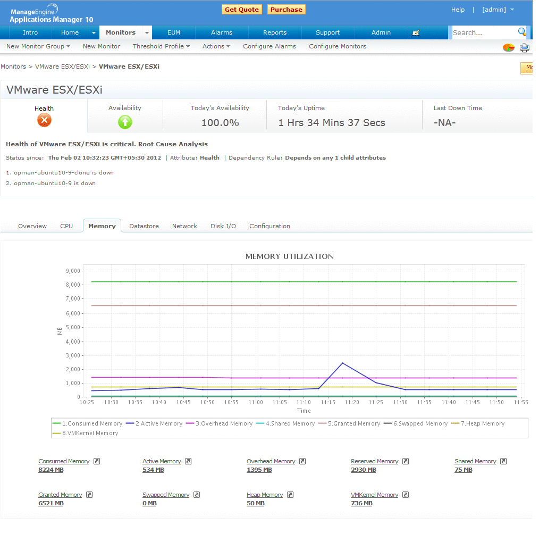The width and height of the screenshot is (539, 533).
Task: Go to the Intro tab
Action: pyautogui.click(x=30, y=32)
